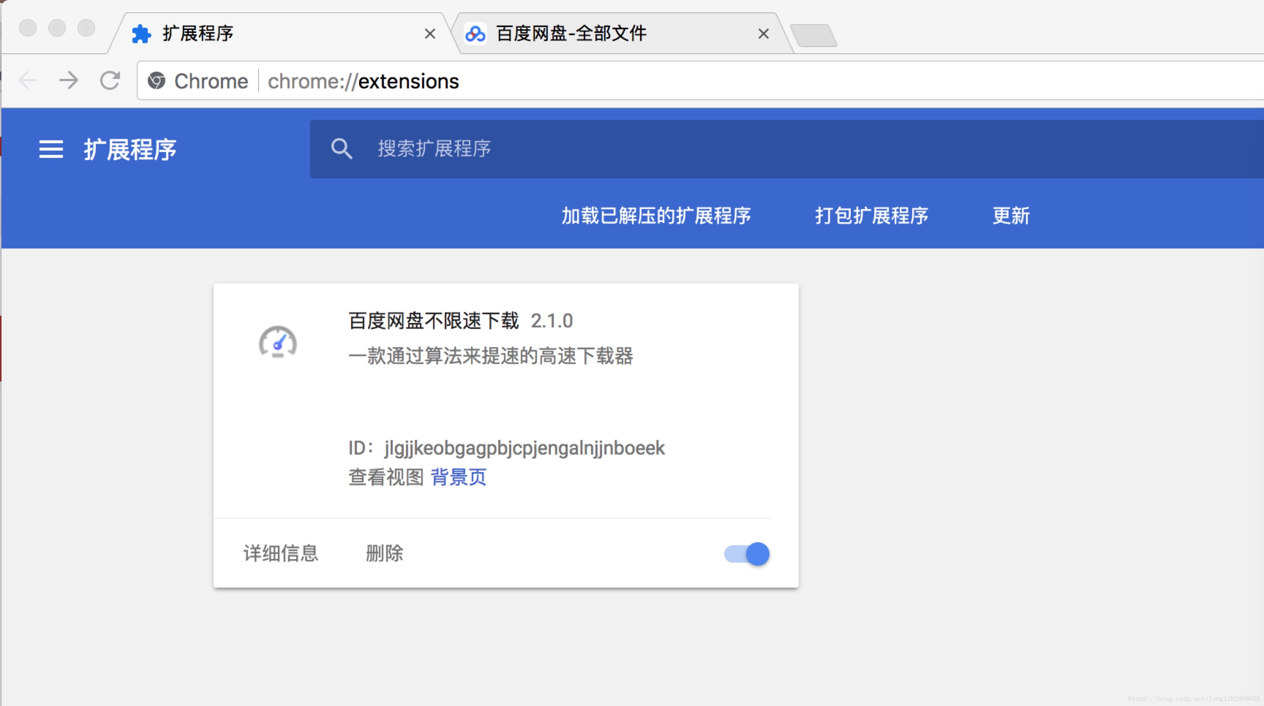Screen dimensions: 1264x706
Task: Close the 百度网盘-全部文件 tab
Action: pyautogui.click(x=763, y=34)
